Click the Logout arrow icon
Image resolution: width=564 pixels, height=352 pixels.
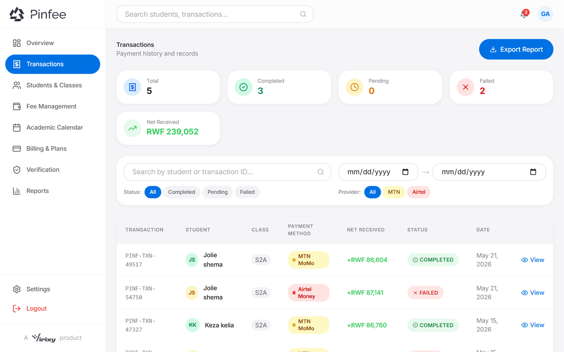[17, 308]
